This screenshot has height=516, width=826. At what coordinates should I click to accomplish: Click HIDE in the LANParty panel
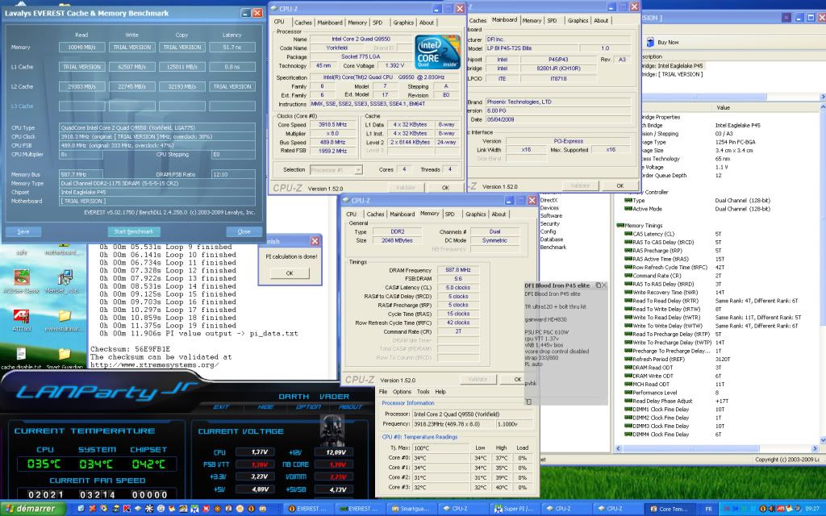click(265, 407)
